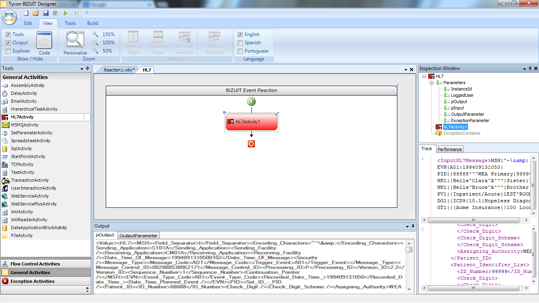Choose TransactionActivity tool
The image size is (539, 303).
(30, 180)
